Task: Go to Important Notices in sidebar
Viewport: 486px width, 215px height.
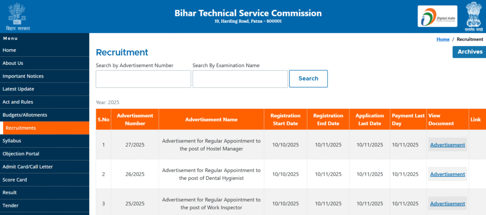Action: [x=23, y=76]
